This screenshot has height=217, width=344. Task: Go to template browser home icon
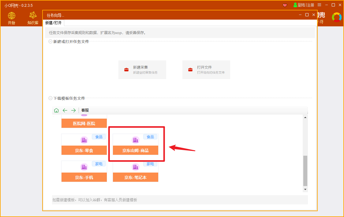point(56,110)
